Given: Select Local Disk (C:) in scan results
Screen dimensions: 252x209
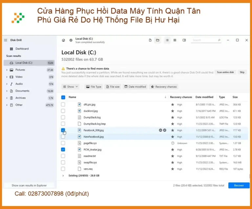Looking at the screenshot, I should point(29,63).
